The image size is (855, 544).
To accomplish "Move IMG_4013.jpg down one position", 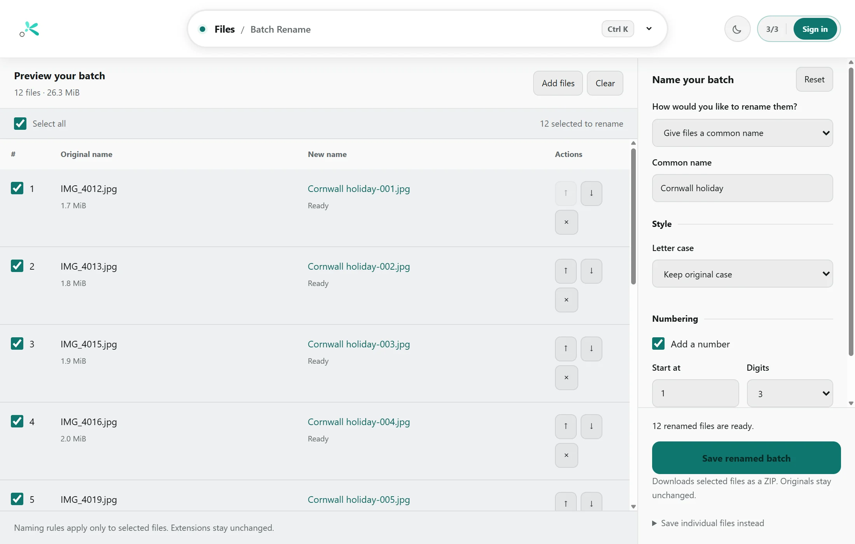I will [591, 271].
